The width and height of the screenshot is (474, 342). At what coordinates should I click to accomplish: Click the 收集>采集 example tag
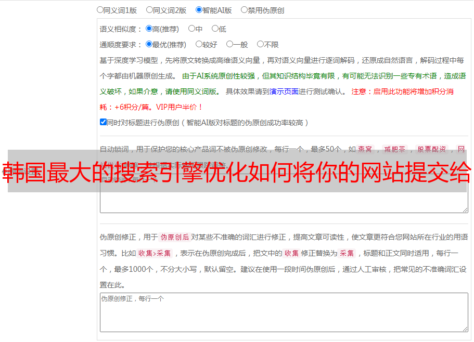tap(155, 253)
